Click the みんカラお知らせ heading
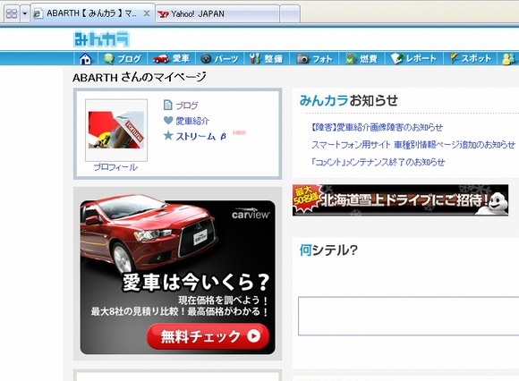519x381 pixels. point(349,100)
